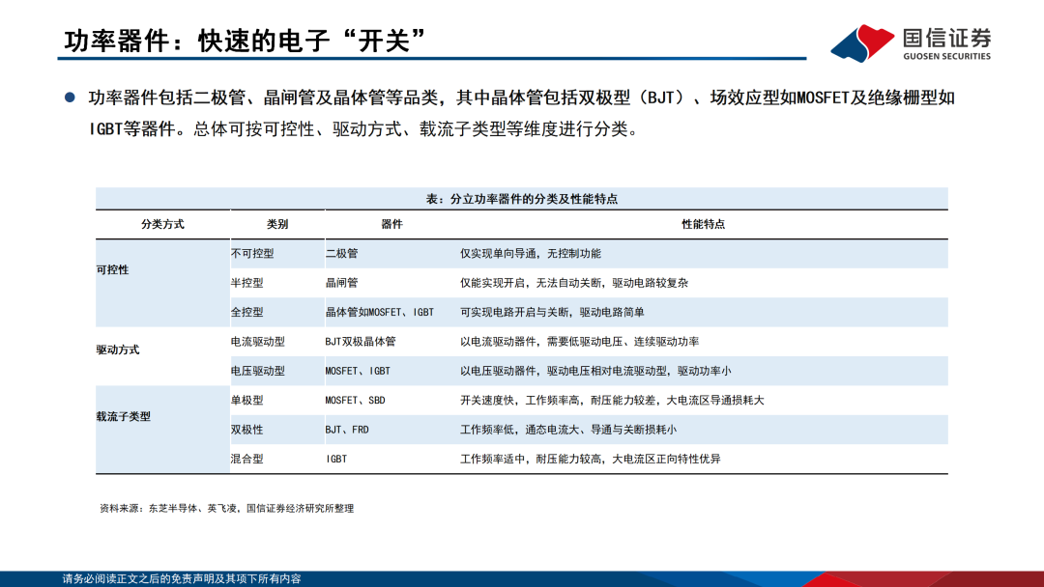The width and height of the screenshot is (1044, 587).
Task: Click the paragraph line starting 功率器件包括二极管
Action: click(x=521, y=98)
